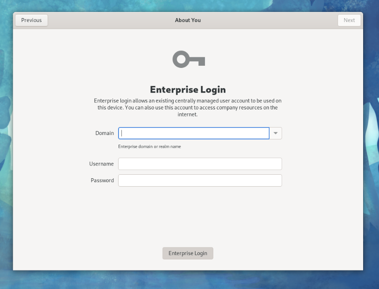
Task: Click the Username label
Action: pos(101,164)
